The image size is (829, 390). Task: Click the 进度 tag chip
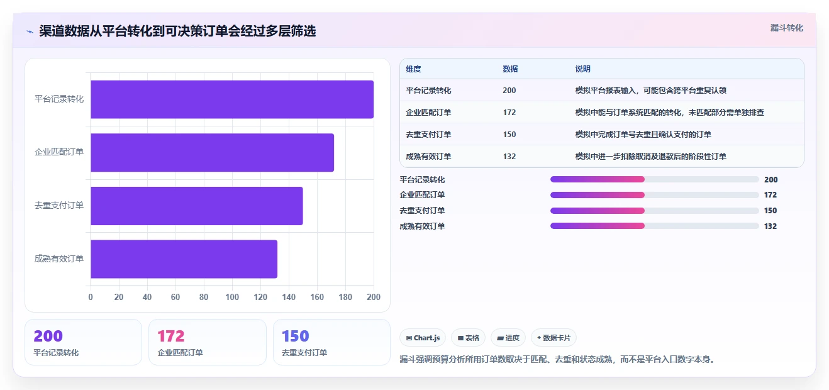pos(508,338)
